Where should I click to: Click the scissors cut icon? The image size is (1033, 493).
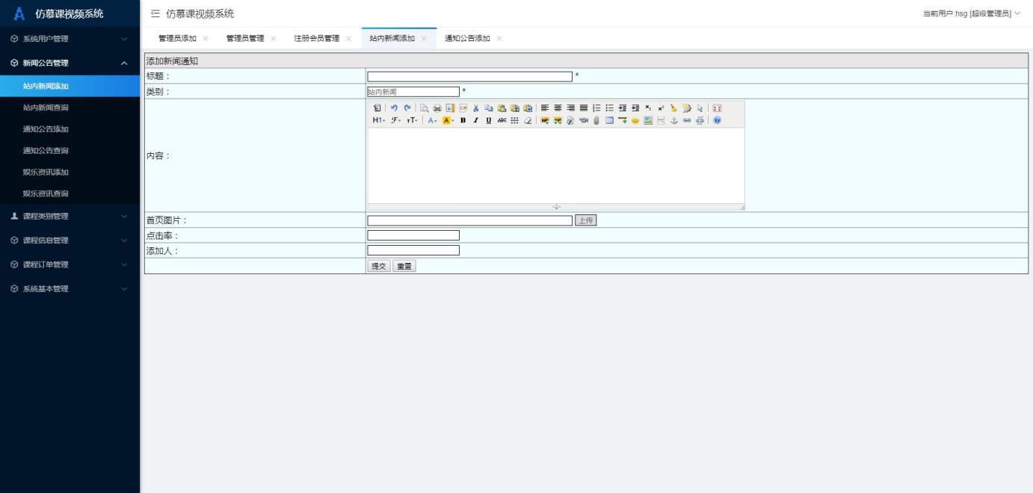475,108
